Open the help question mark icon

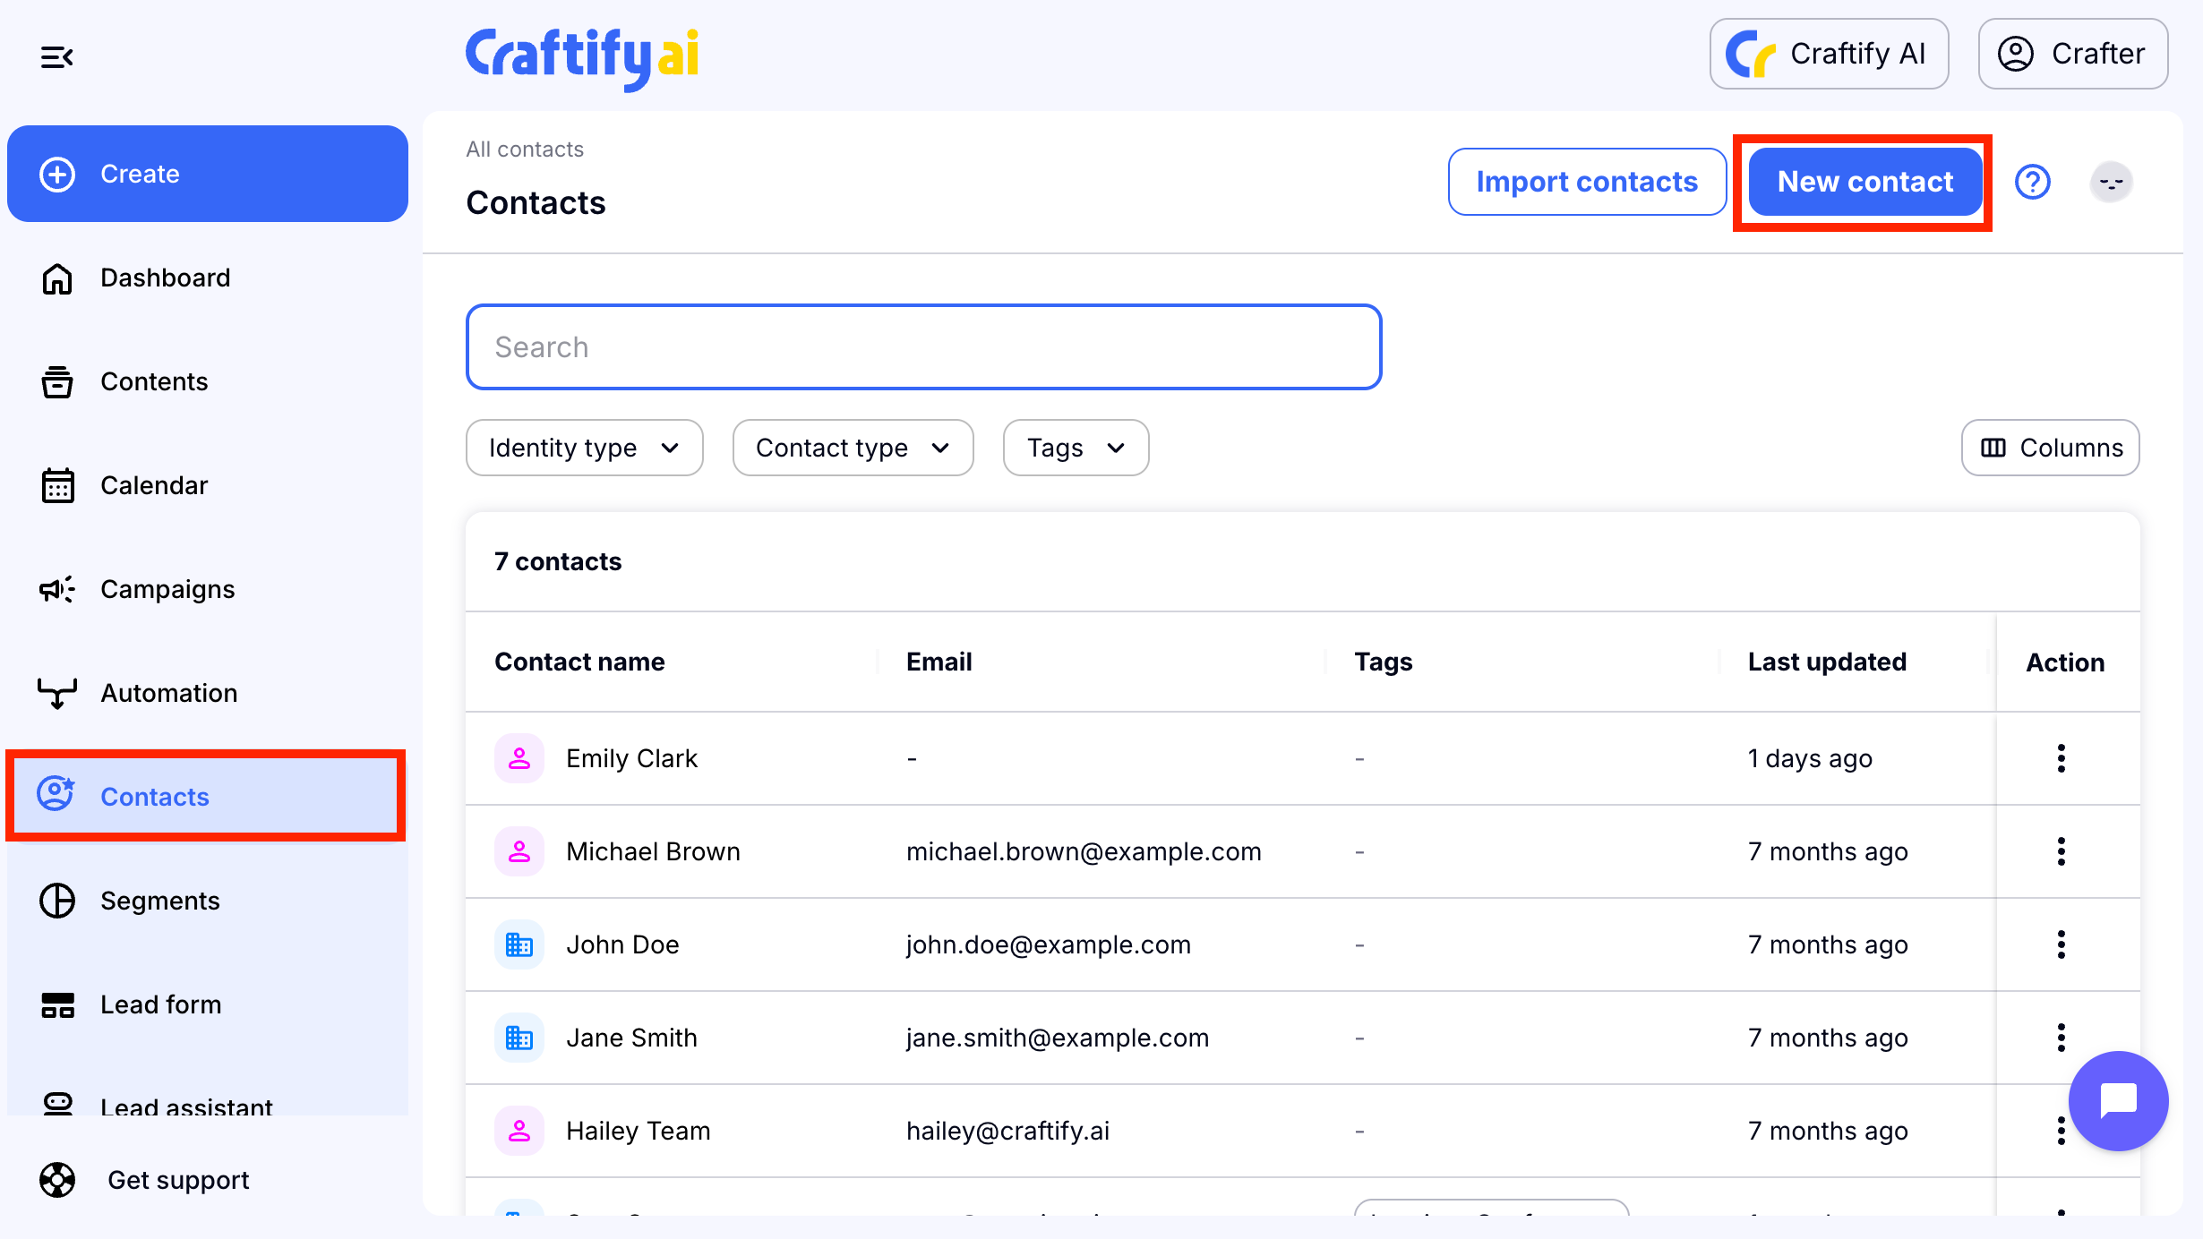pyautogui.click(x=2032, y=182)
